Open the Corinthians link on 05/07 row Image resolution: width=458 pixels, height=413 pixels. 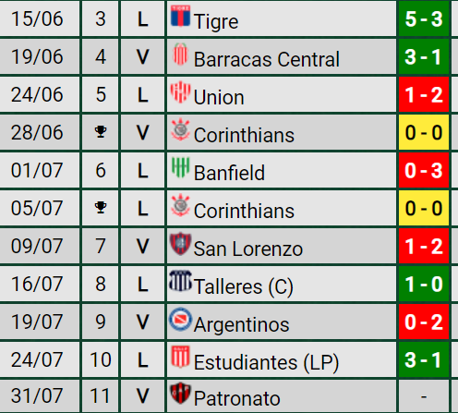[244, 211]
